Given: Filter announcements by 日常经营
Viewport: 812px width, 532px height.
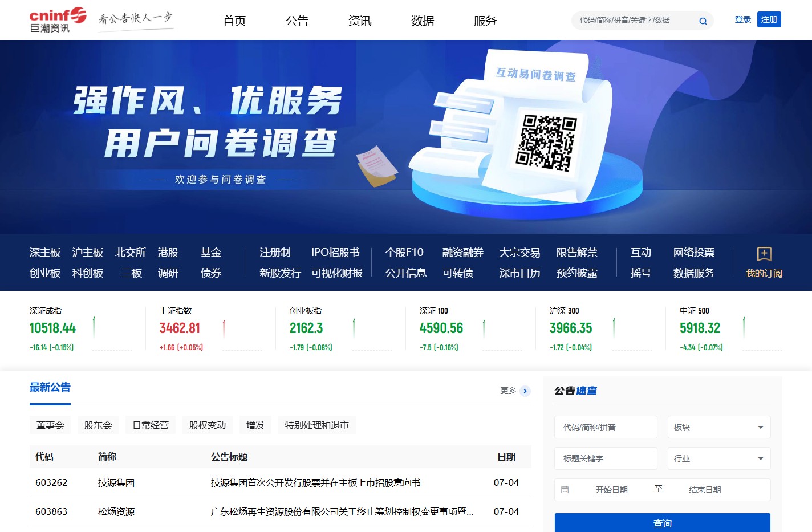Looking at the screenshot, I should pos(151,425).
